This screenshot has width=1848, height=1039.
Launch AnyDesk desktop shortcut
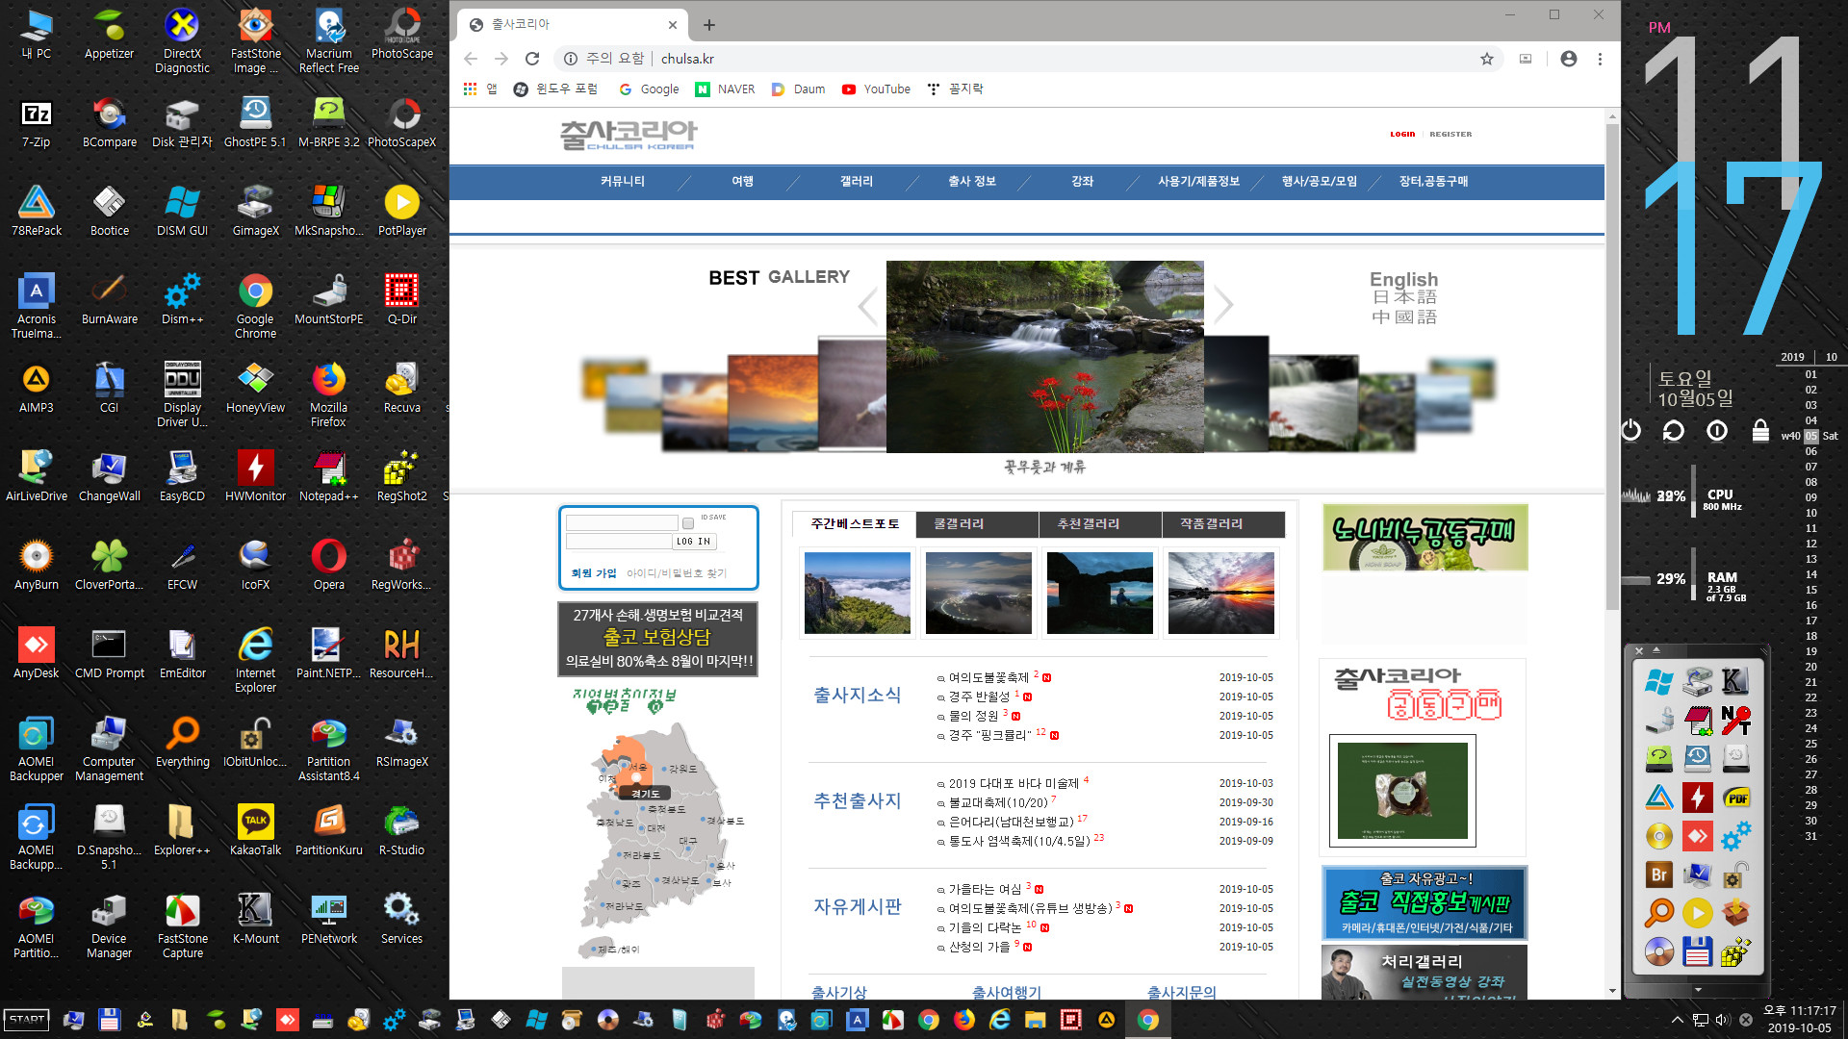(x=36, y=654)
